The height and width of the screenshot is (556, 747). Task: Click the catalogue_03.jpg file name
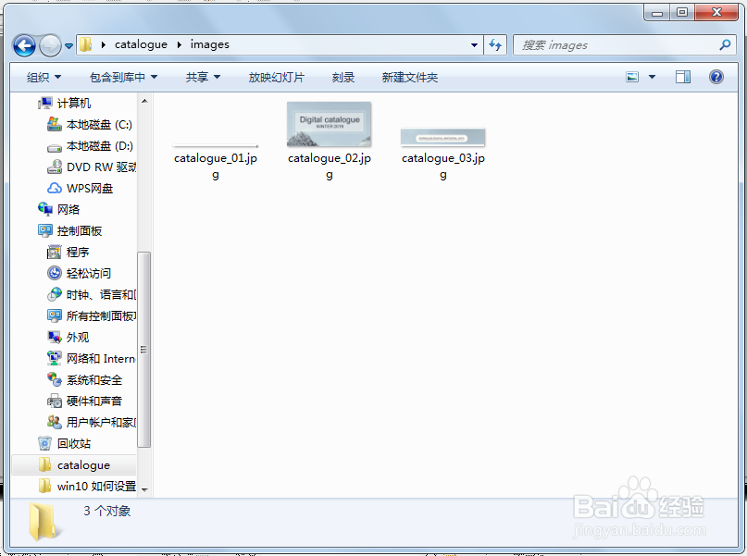click(443, 167)
